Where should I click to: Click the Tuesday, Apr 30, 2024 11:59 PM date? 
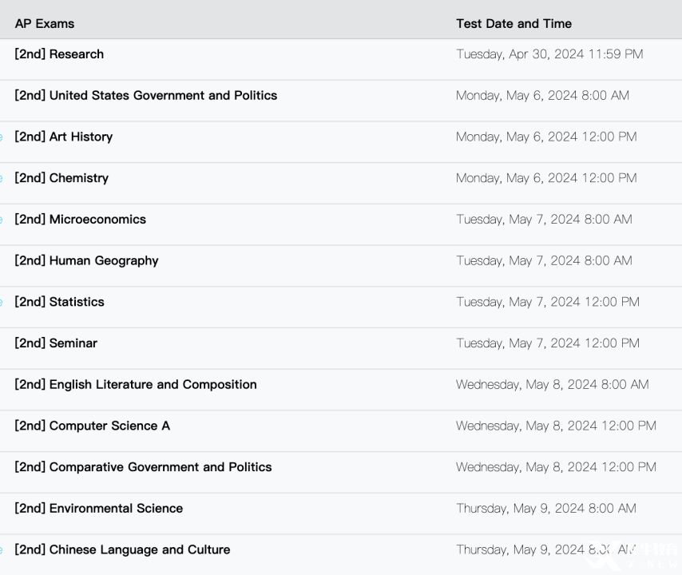pyautogui.click(x=549, y=54)
